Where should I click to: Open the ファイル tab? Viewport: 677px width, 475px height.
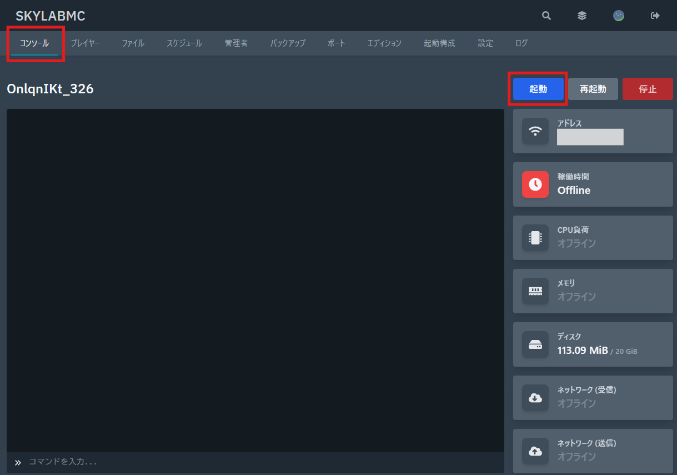point(133,43)
